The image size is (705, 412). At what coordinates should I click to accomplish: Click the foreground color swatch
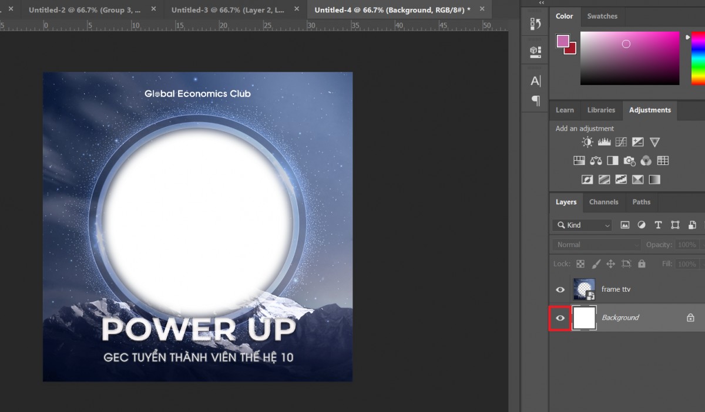click(563, 41)
